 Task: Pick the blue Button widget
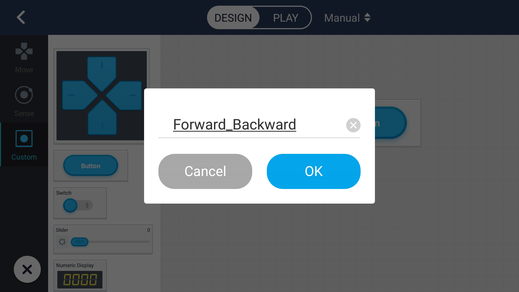[x=91, y=166]
